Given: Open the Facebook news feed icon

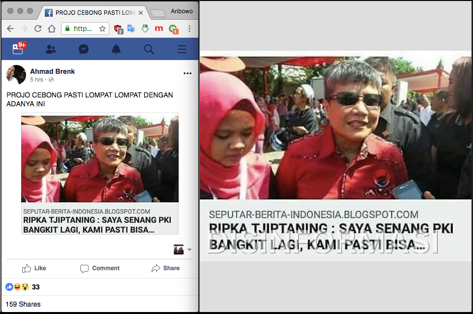Looking at the screenshot, I should pos(18,49).
